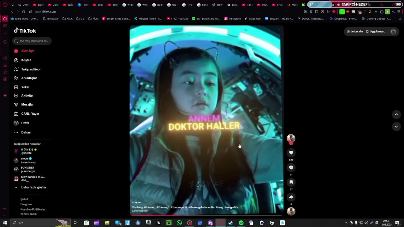The width and height of the screenshot is (404, 227).
Task: Switch to the Yeni browser tab
Action: click(113, 5)
